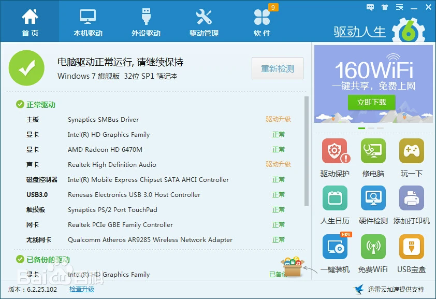Click 正常 status for Qualcomm Atheros AR9285
The width and height of the screenshot is (436, 299).
tap(279, 240)
